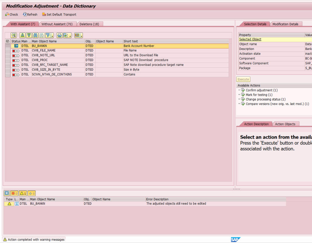Switch to the Deletions (18) tab
Image resolution: width=312 pixels, height=243 pixels.
(89, 24)
